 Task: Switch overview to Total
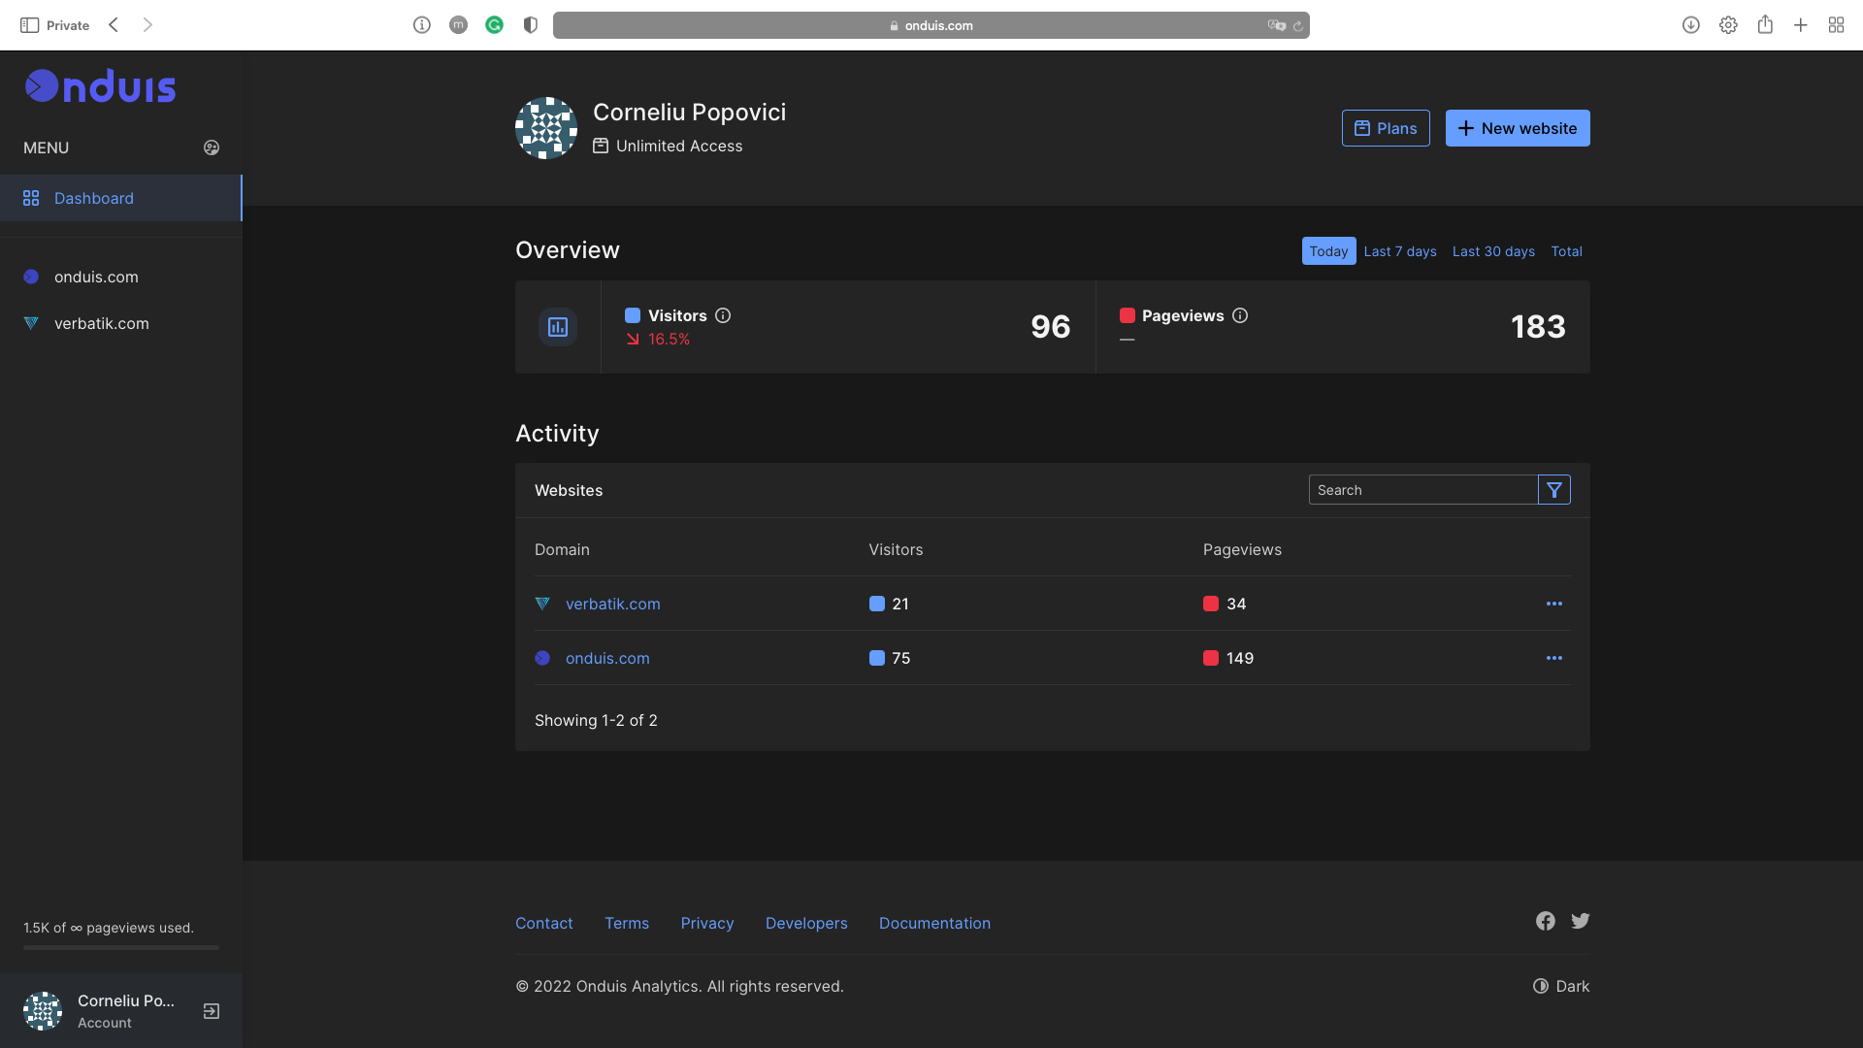click(1566, 251)
